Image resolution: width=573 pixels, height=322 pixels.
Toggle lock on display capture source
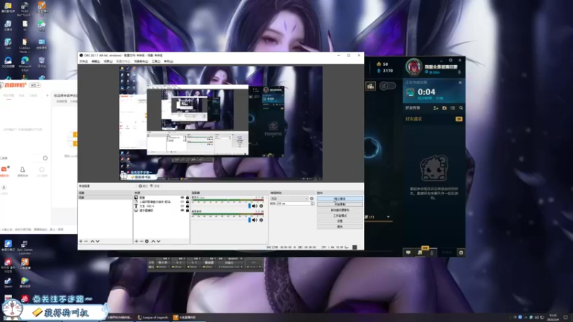(188, 210)
